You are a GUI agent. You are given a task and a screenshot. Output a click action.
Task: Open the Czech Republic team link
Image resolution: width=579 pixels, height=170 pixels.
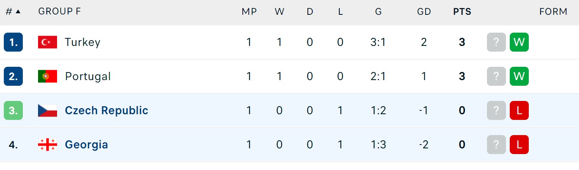107,110
